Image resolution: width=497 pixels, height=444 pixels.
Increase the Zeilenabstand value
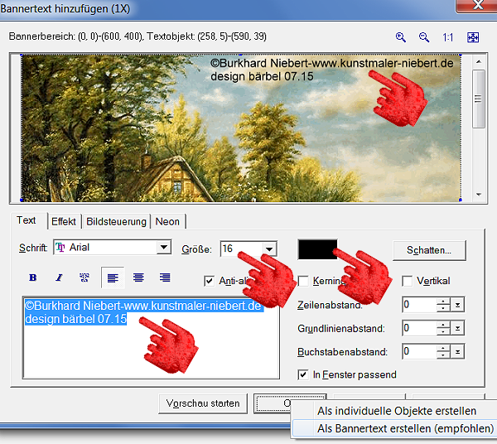pyautogui.click(x=443, y=302)
